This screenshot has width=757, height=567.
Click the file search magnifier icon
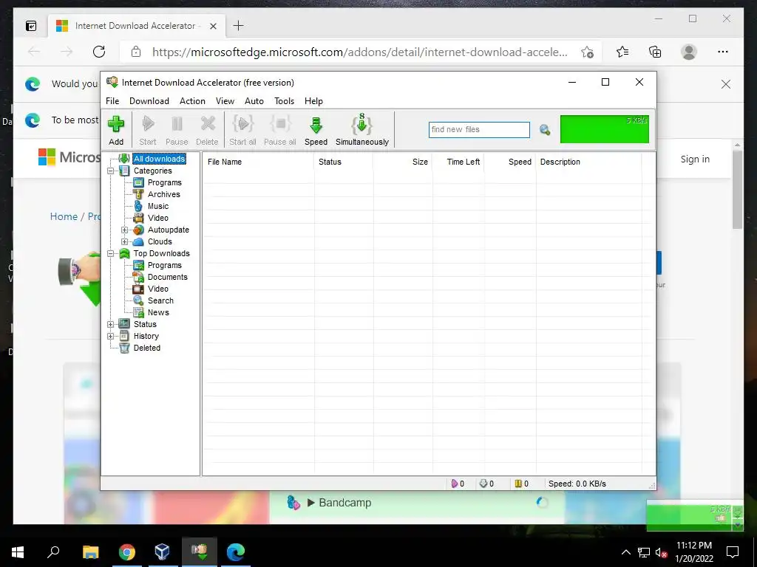[545, 130]
